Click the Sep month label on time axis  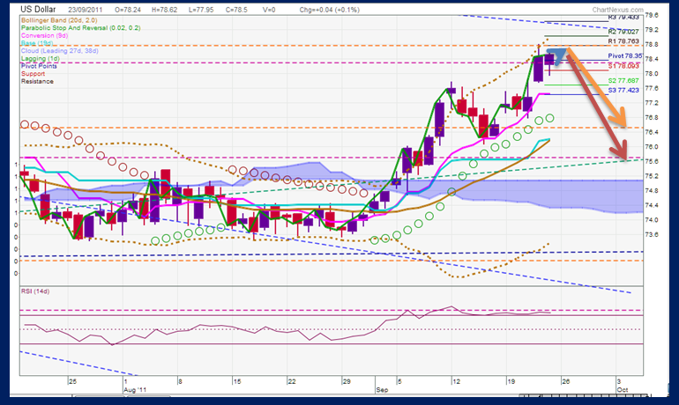[x=382, y=389]
